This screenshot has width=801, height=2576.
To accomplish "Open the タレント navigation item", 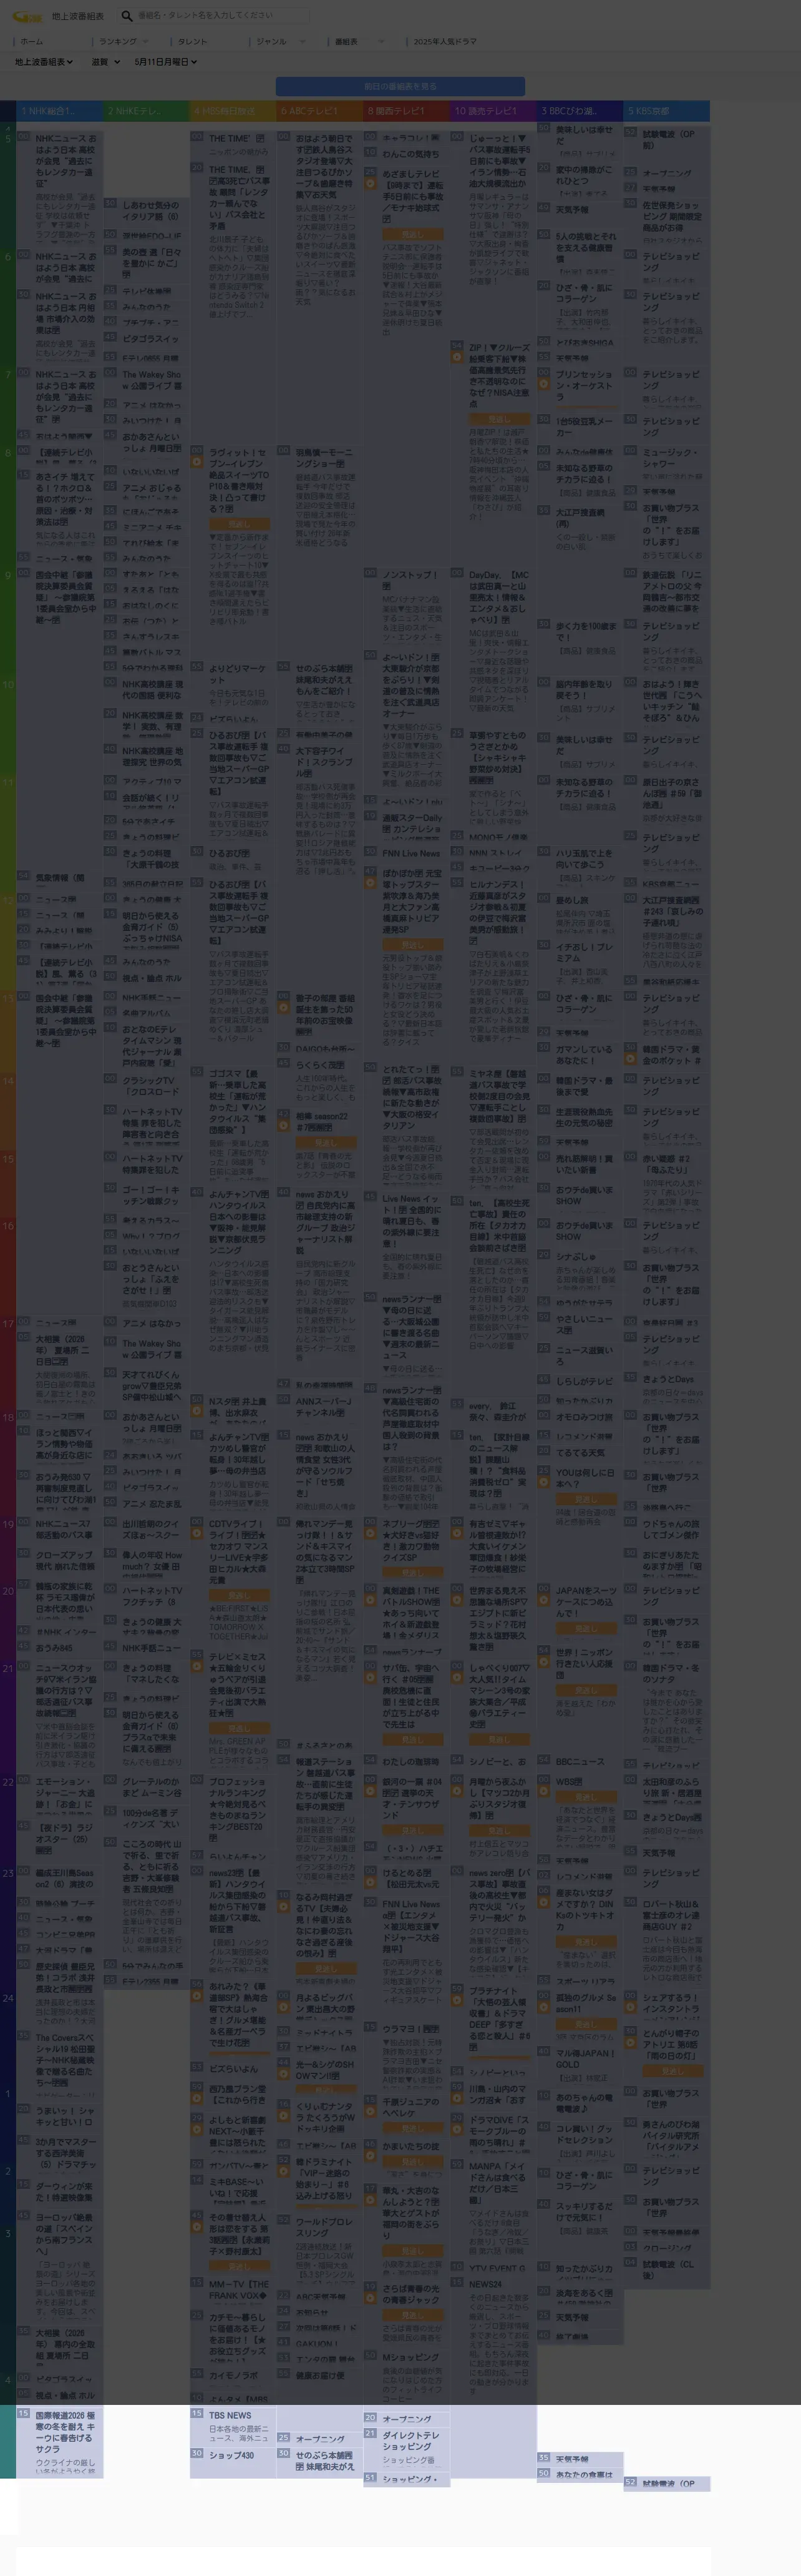I will (x=193, y=42).
